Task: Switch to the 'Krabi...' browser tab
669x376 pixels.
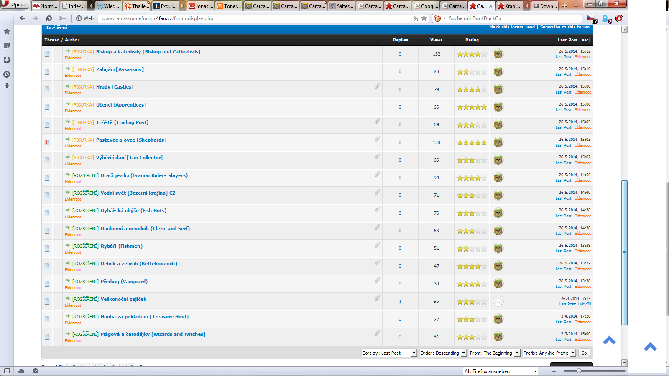Action: pos(509,6)
